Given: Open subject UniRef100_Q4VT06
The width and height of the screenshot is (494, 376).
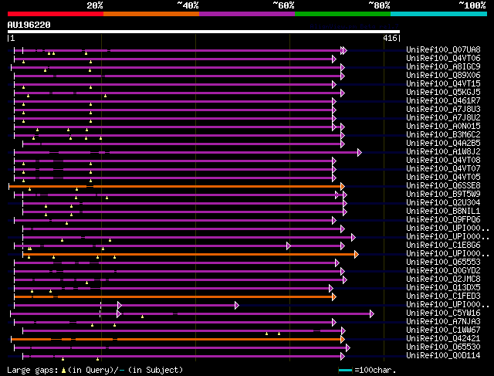Looking at the screenshot, I should (443, 59).
